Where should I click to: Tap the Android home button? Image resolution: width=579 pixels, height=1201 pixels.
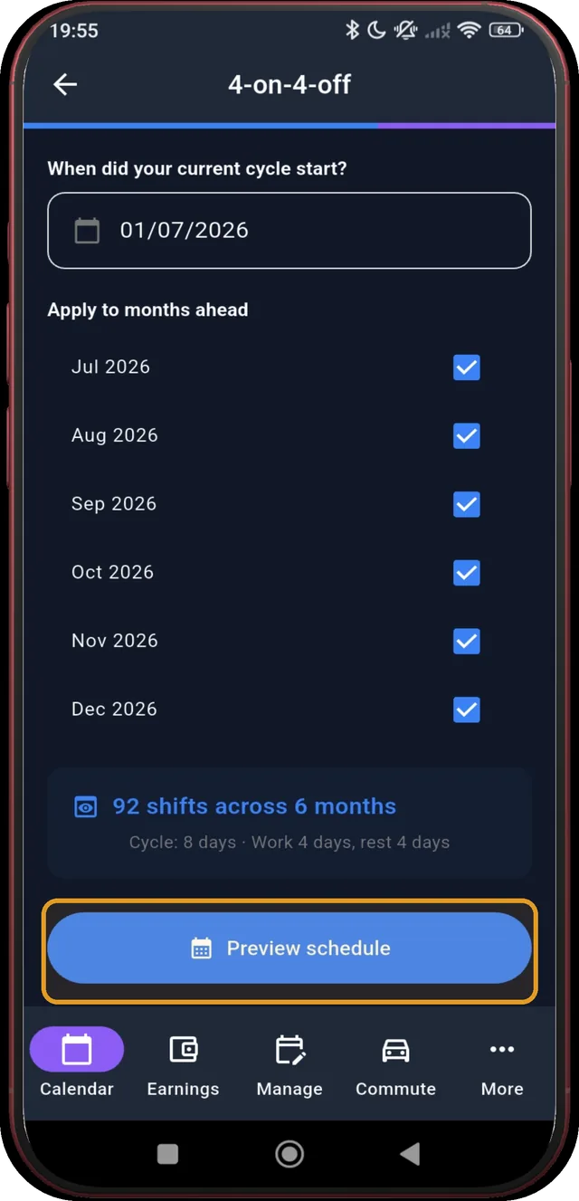pyautogui.click(x=289, y=1153)
